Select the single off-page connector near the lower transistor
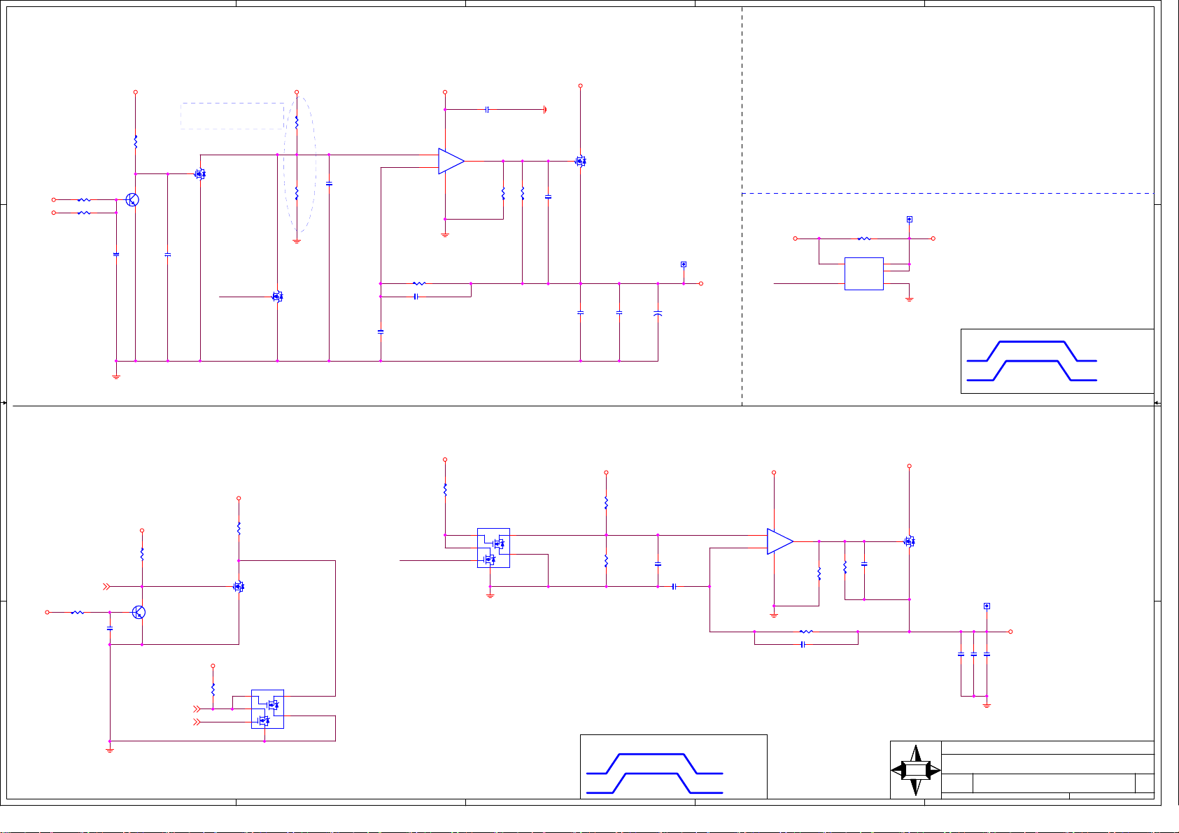The width and height of the screenshot is (1179, 833). coord(106,587)
